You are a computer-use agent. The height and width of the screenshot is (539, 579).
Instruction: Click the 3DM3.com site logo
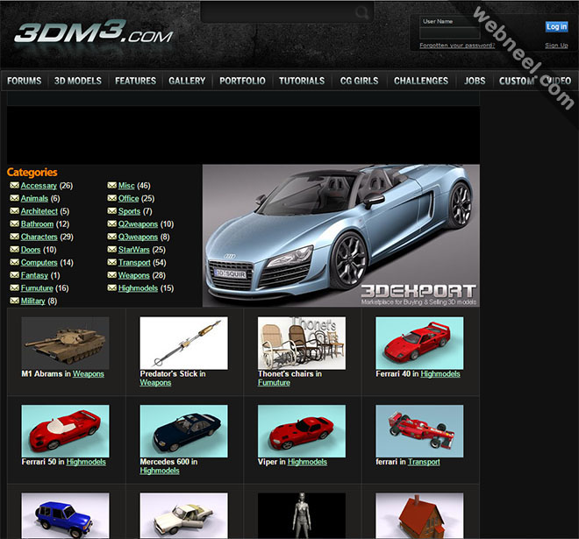tap(93, 32)
